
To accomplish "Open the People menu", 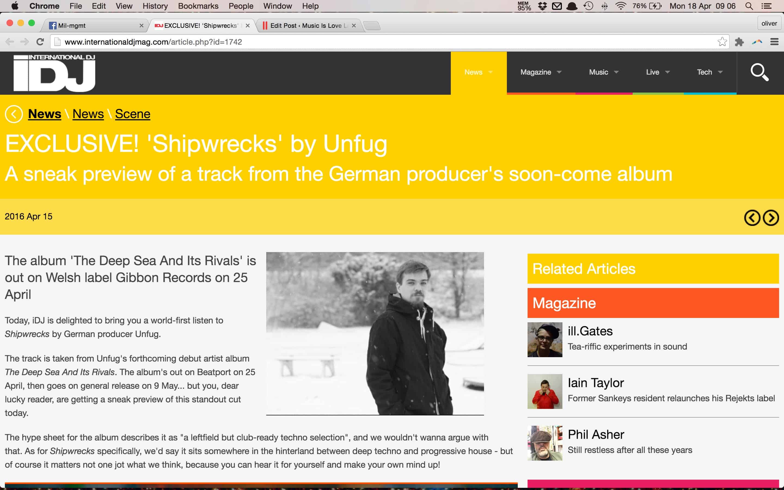I will click(x=241, y=6).
